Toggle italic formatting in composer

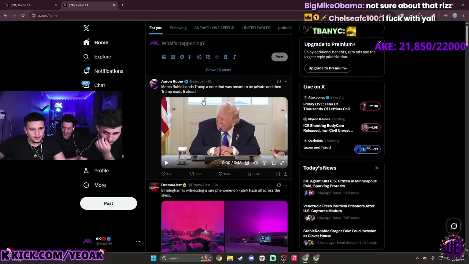(234, 57)
